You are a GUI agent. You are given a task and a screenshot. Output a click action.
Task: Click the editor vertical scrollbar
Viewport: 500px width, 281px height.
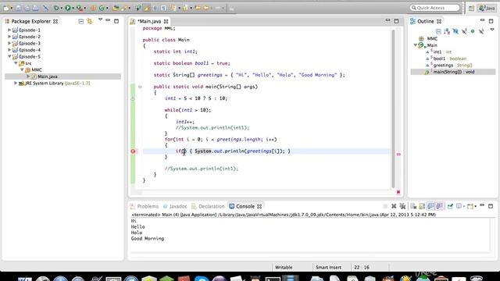(x=393, y=108)
